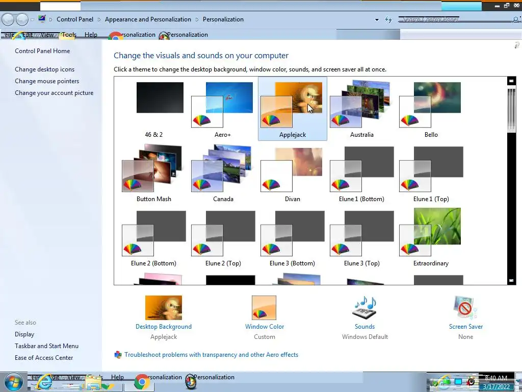Open Change mouse pointers
The image size is (522, 392).
[47, 81]
